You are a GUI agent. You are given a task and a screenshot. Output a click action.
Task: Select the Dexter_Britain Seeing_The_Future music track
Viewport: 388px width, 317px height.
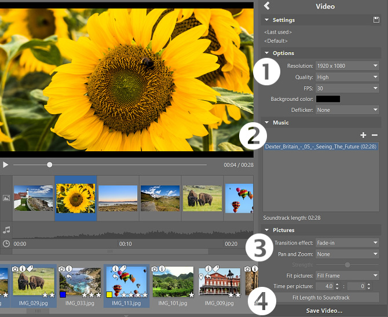click(x=321, y=147)
